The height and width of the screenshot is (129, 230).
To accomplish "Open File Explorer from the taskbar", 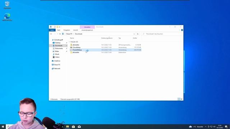I will (68, 126).
